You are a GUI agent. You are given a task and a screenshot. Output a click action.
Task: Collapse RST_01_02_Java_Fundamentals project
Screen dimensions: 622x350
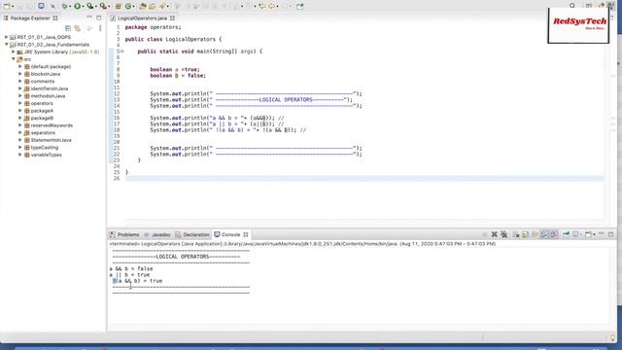7,45
